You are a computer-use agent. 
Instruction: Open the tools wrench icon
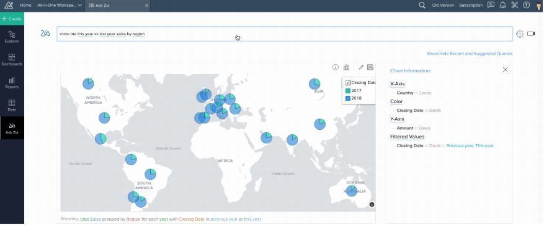514,5
